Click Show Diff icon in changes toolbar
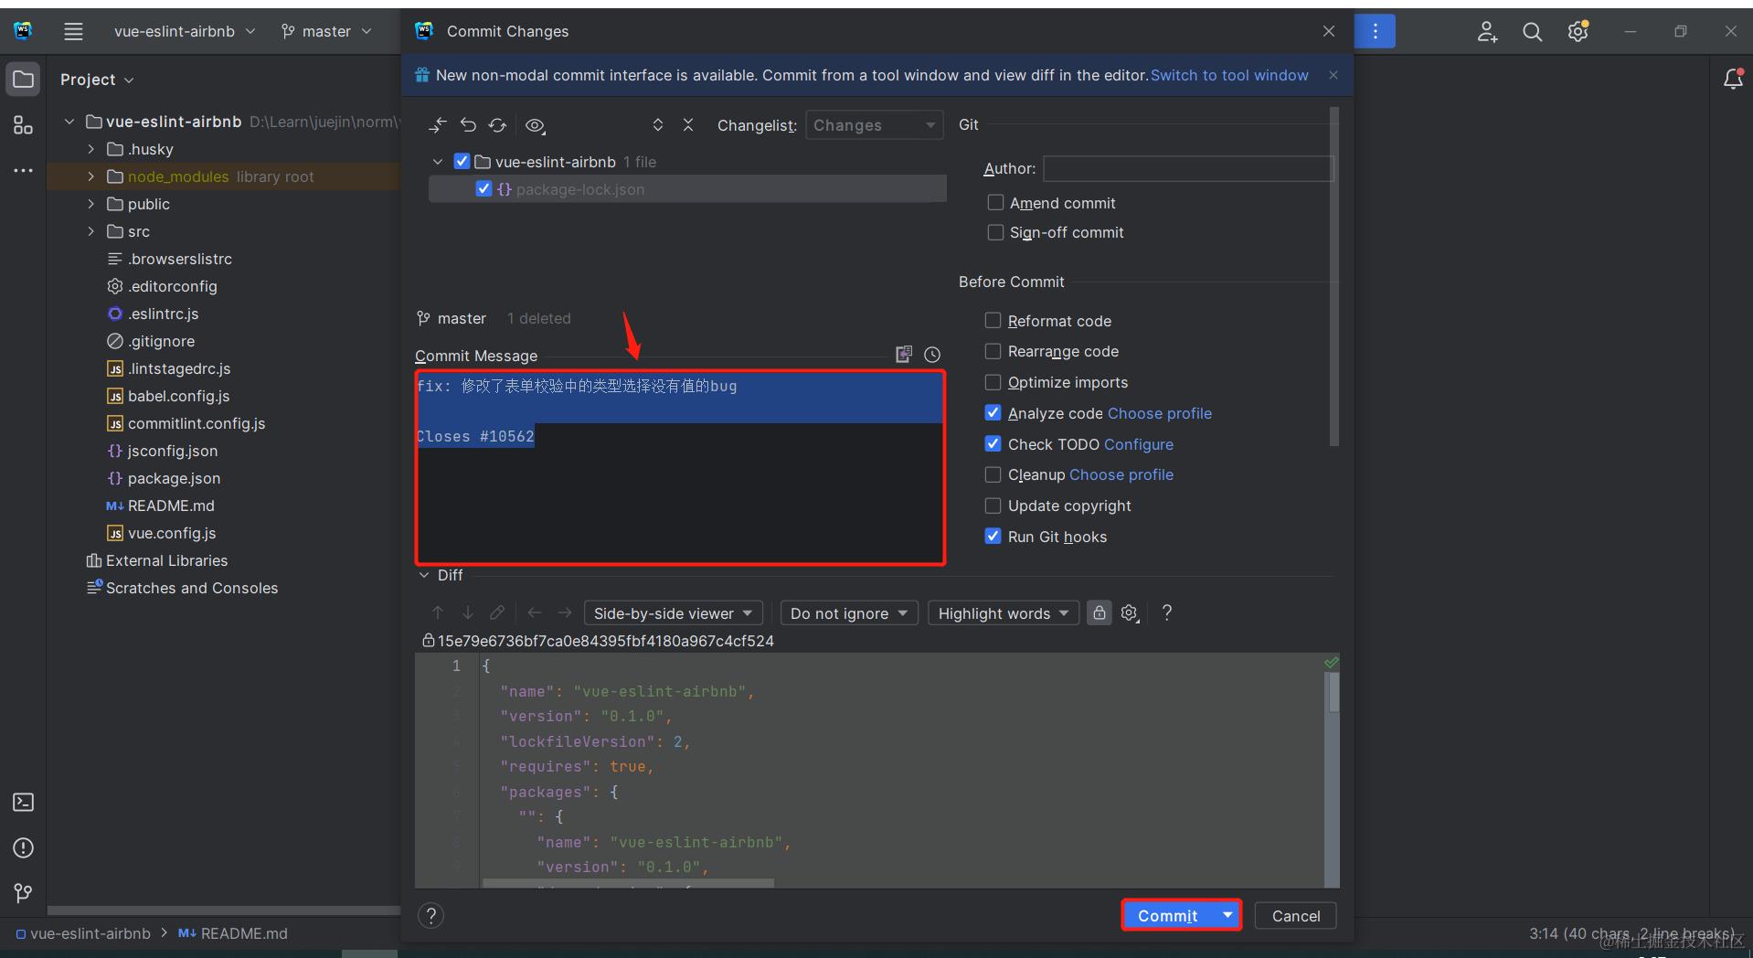This screenshot has width=1753, height=958. point(438,125)
